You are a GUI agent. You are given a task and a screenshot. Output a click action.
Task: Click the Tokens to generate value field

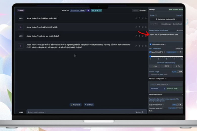click(x=180, y=108)
